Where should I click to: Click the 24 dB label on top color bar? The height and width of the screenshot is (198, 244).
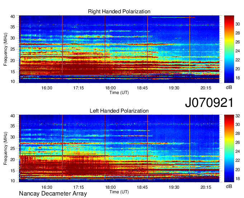238,51
